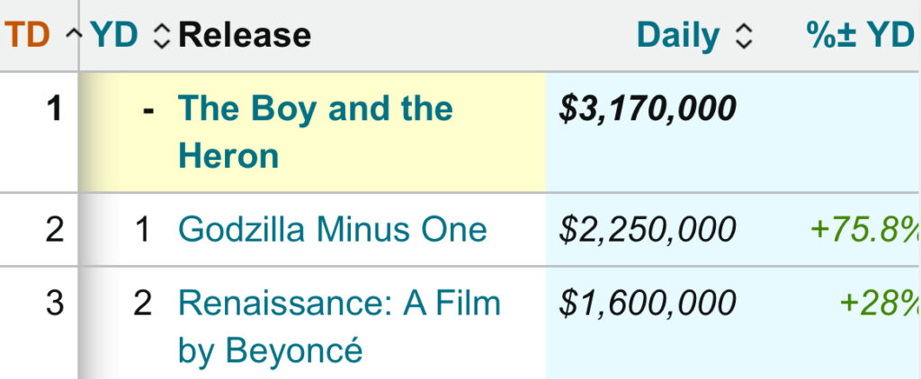Sort by the YD column header

pos(114,36)
